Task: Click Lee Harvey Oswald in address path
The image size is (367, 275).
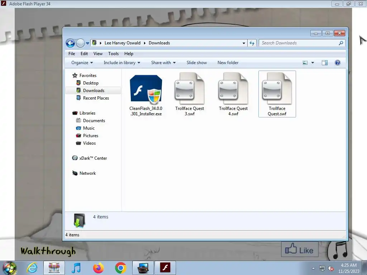Action: coord(123,43)
